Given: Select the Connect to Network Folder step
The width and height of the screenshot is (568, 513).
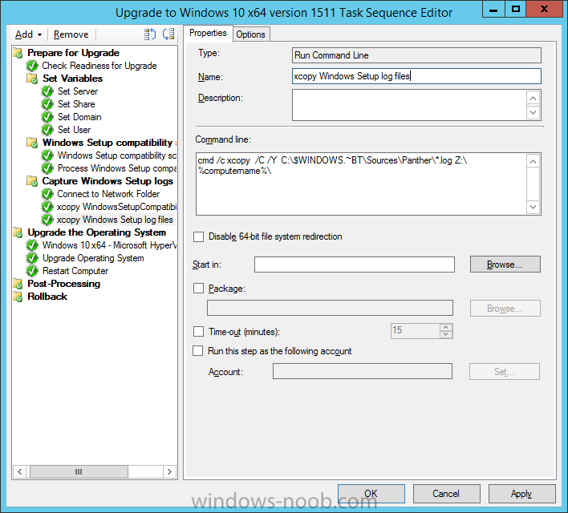Looking at the screenshot, I should click(x=108, y=194).
